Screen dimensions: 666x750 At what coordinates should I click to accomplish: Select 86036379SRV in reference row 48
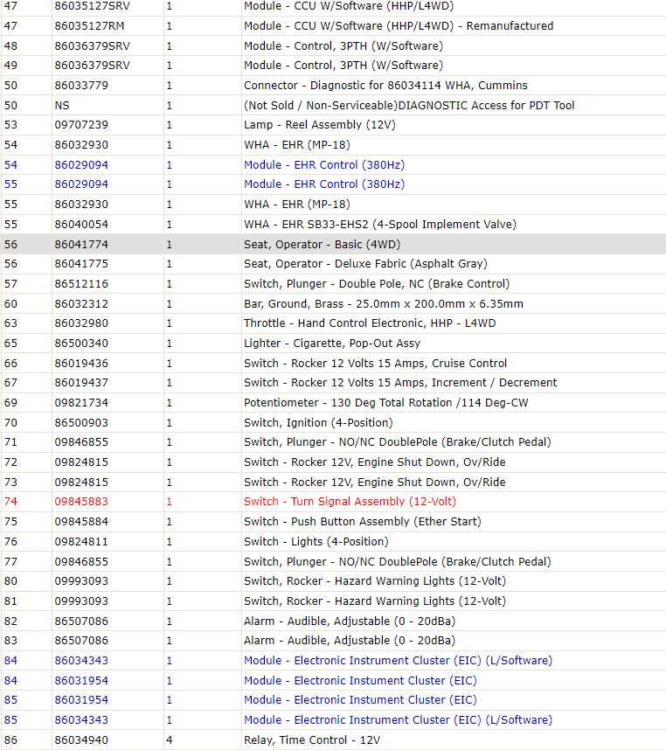92,46
